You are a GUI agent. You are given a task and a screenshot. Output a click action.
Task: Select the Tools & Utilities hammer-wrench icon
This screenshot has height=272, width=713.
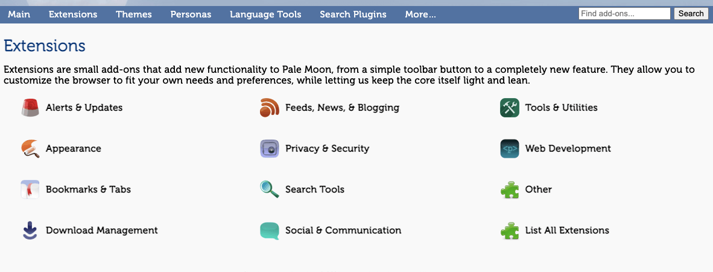[509, 108]
